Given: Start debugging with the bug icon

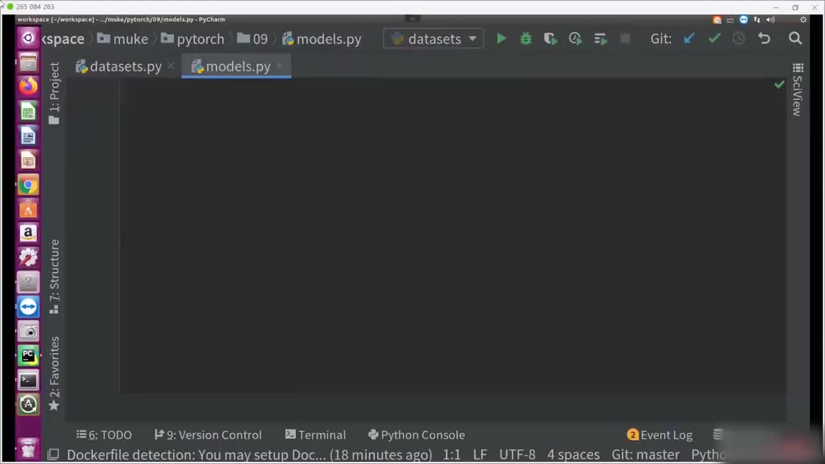Looking at the screenshot, I should [x=526, y=39].
